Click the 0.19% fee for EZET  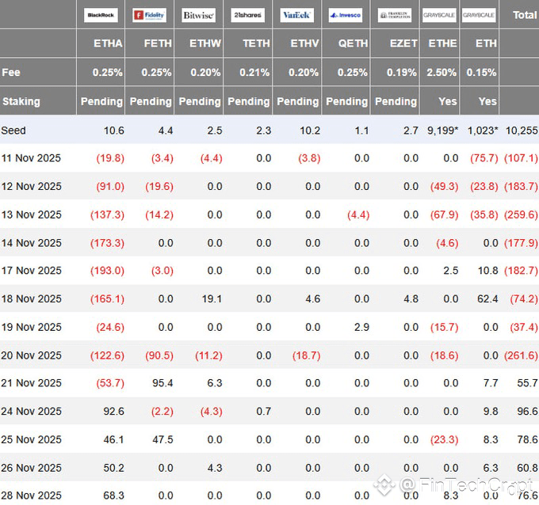point(402,73)
